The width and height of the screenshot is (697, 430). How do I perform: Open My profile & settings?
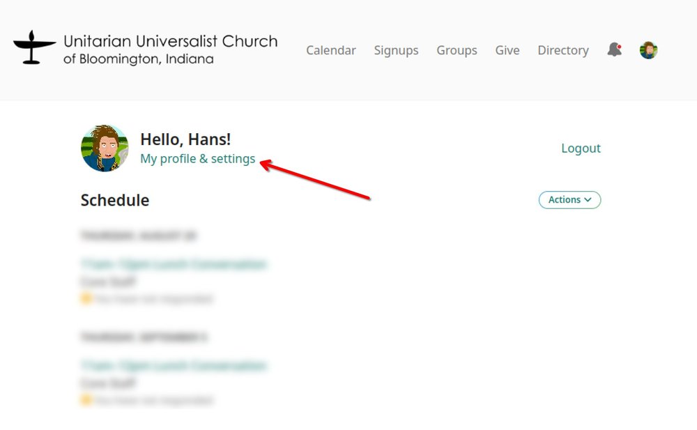tap(198, 159)
